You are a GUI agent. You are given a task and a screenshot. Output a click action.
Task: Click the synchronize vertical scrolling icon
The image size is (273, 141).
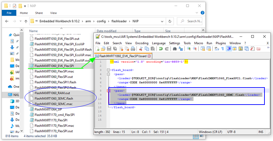coord(203,49)
